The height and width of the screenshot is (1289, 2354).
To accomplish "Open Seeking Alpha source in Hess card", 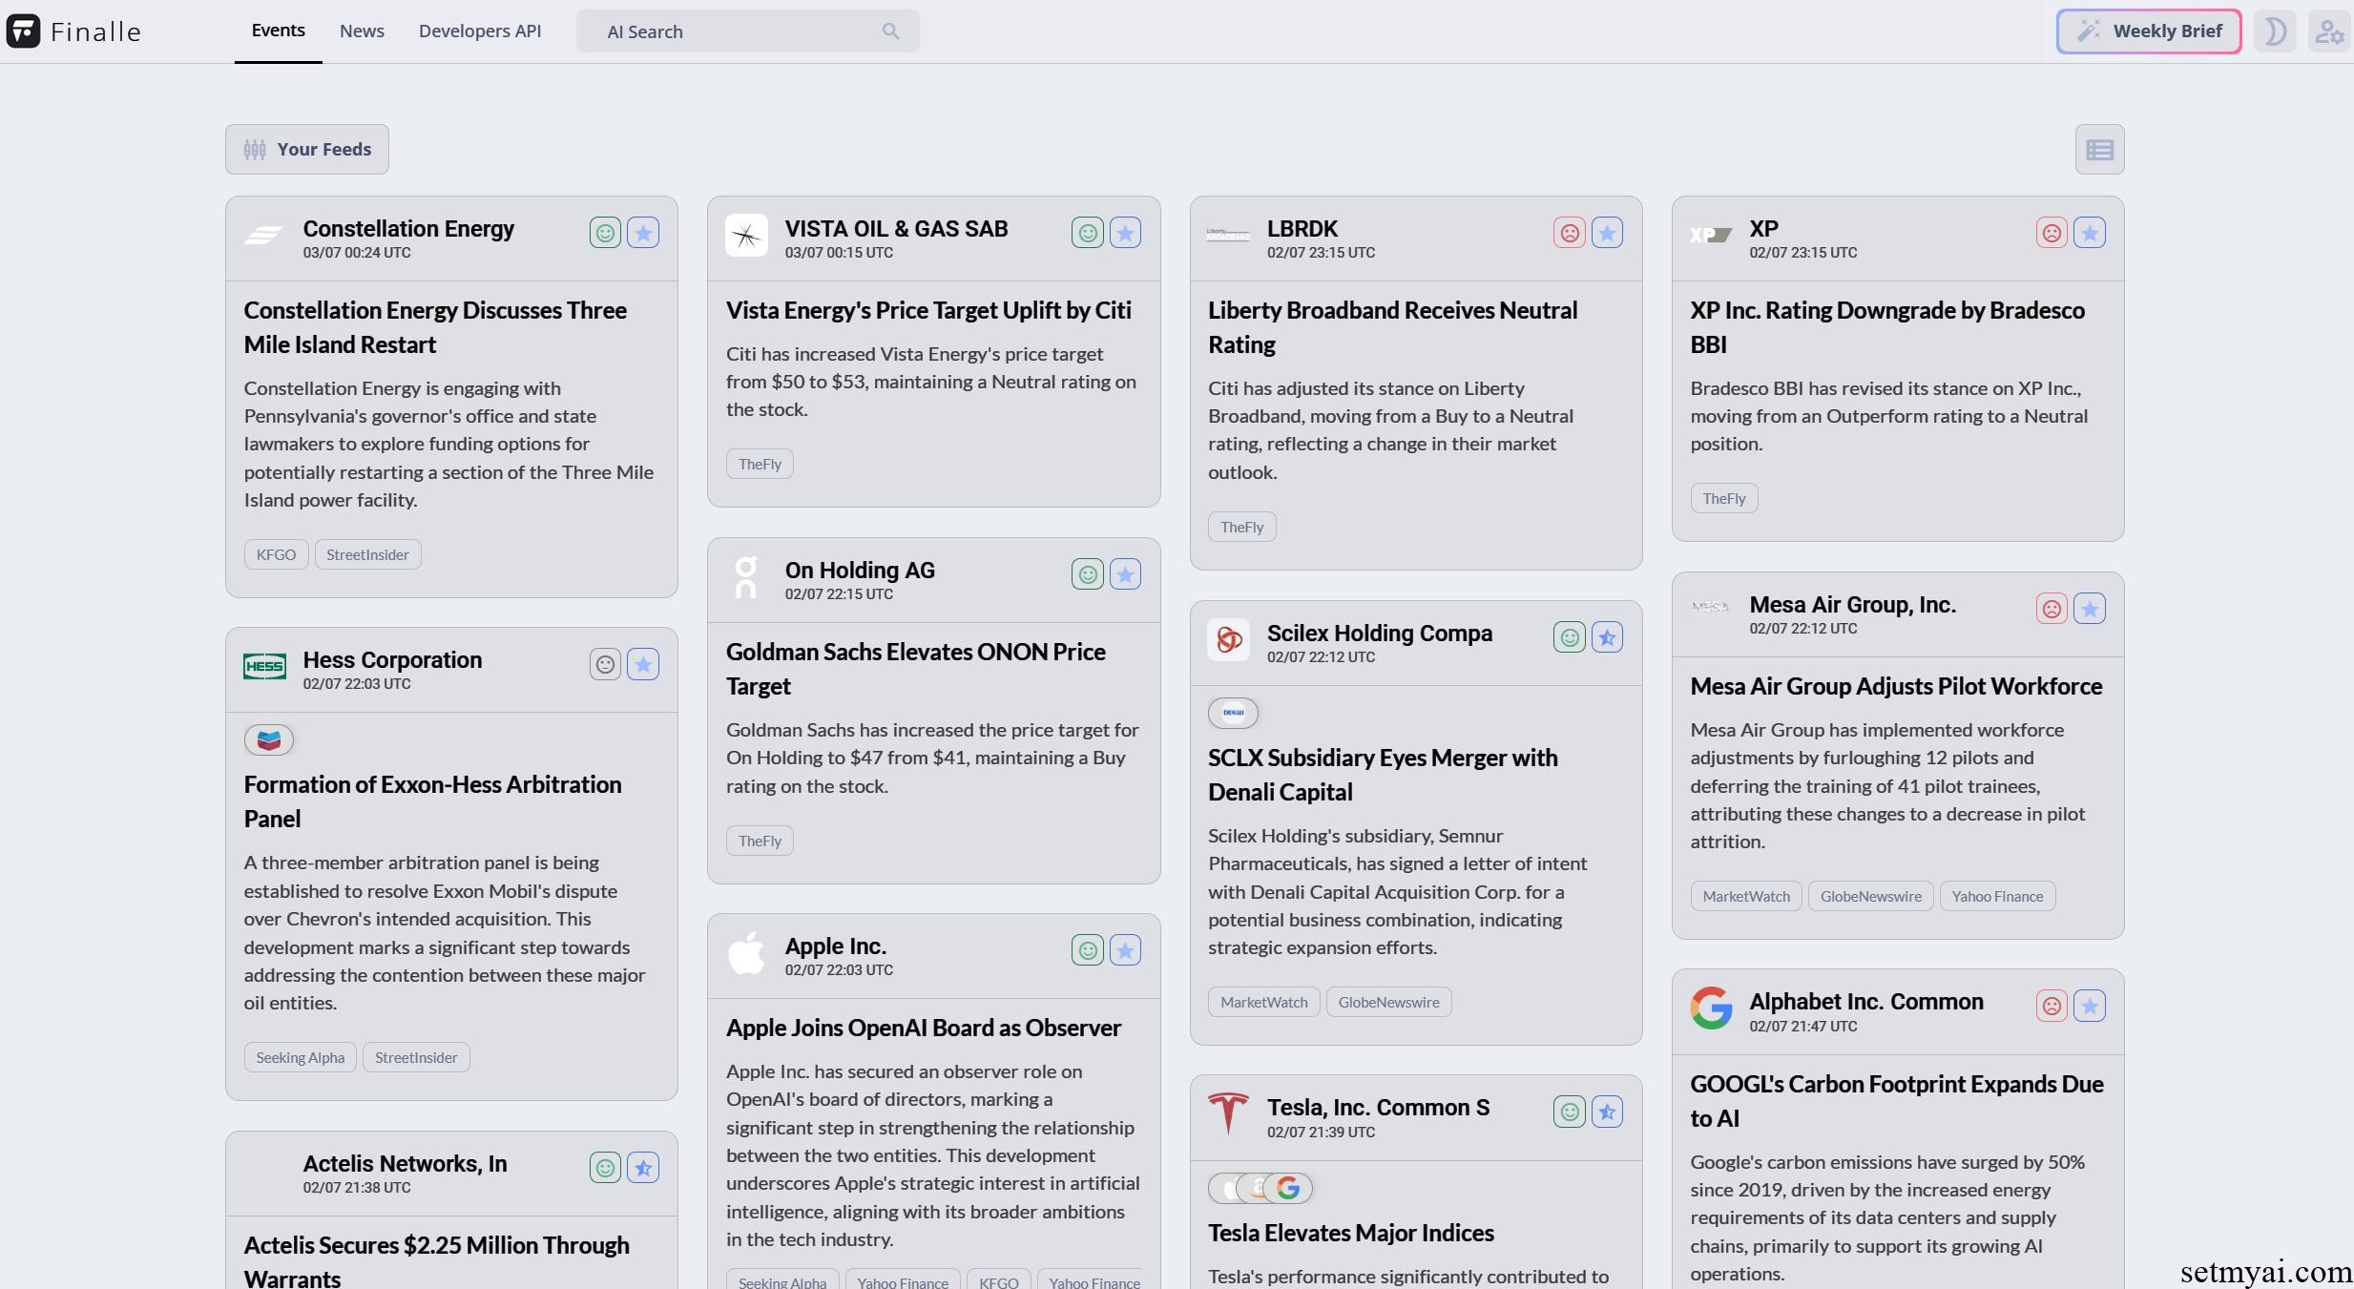I will point(300,1057).
